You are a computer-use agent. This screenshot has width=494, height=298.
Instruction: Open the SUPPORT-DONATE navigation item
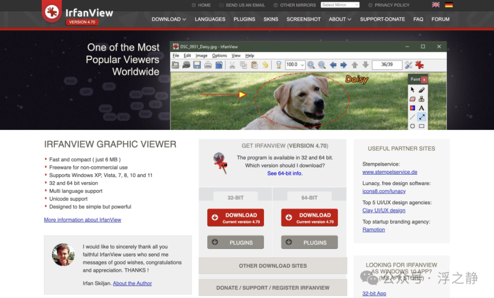[x=382, y=19]
